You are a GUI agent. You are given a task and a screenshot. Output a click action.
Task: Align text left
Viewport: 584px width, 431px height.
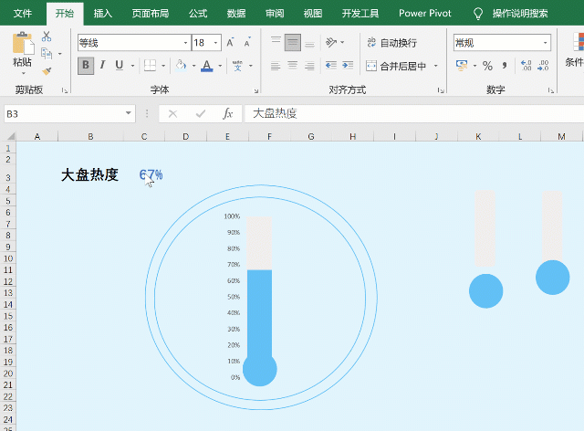tap(276, 66)
